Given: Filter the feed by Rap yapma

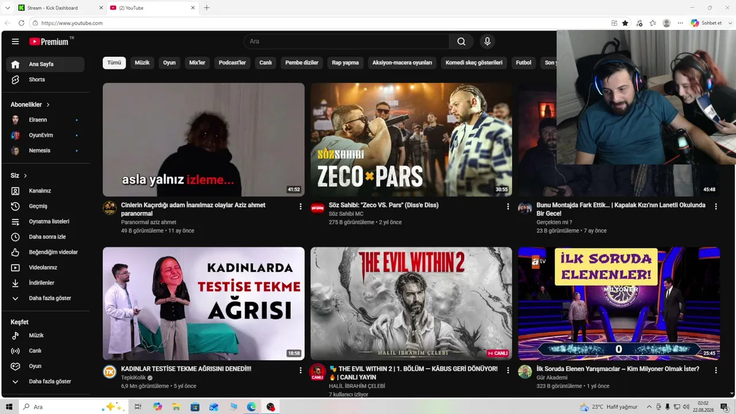Looking at the screenshot, I should click(x=345, y=63).
